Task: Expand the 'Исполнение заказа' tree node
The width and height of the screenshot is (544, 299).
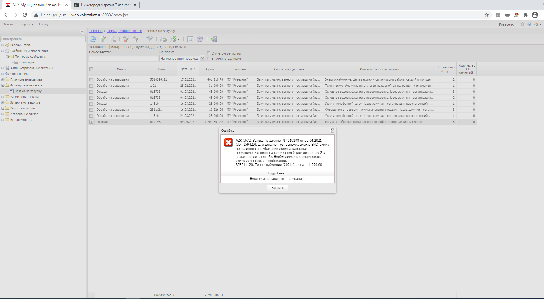Action: (x=3, y=114)
